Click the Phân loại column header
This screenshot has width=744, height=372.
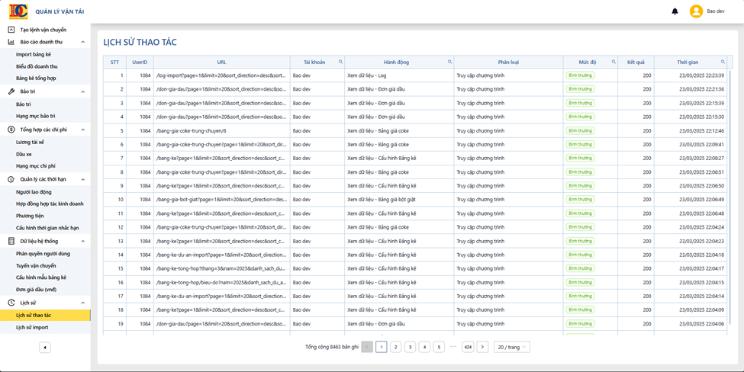[x=509, y=62]
